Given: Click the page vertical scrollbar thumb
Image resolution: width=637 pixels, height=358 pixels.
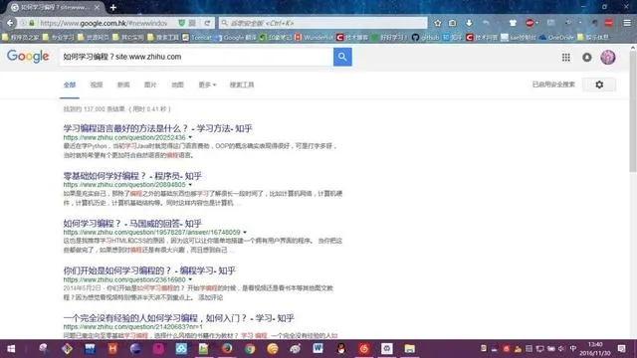Looking at the screenshot, I should (633, 111).
